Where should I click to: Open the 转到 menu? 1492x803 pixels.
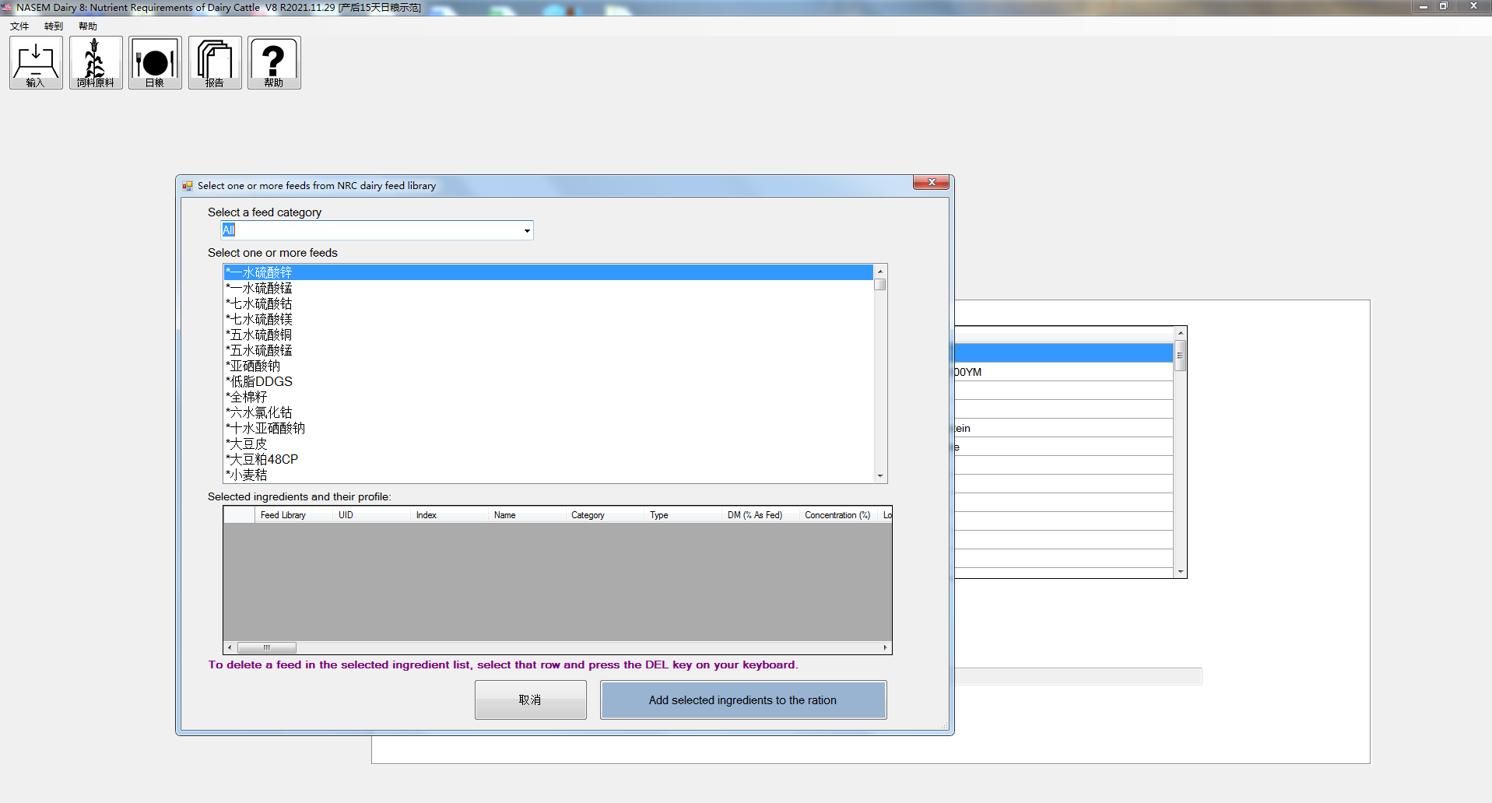(54, 26)
